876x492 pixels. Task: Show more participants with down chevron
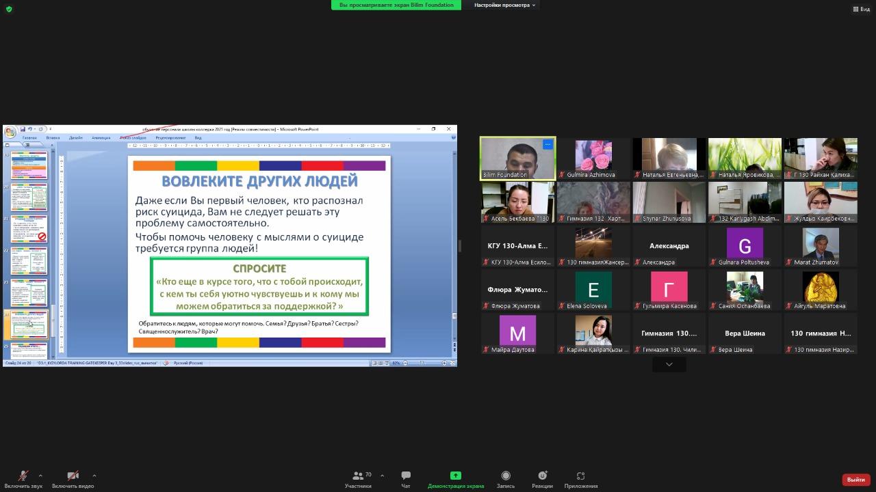pyautogui.click(x=669, y=365)
